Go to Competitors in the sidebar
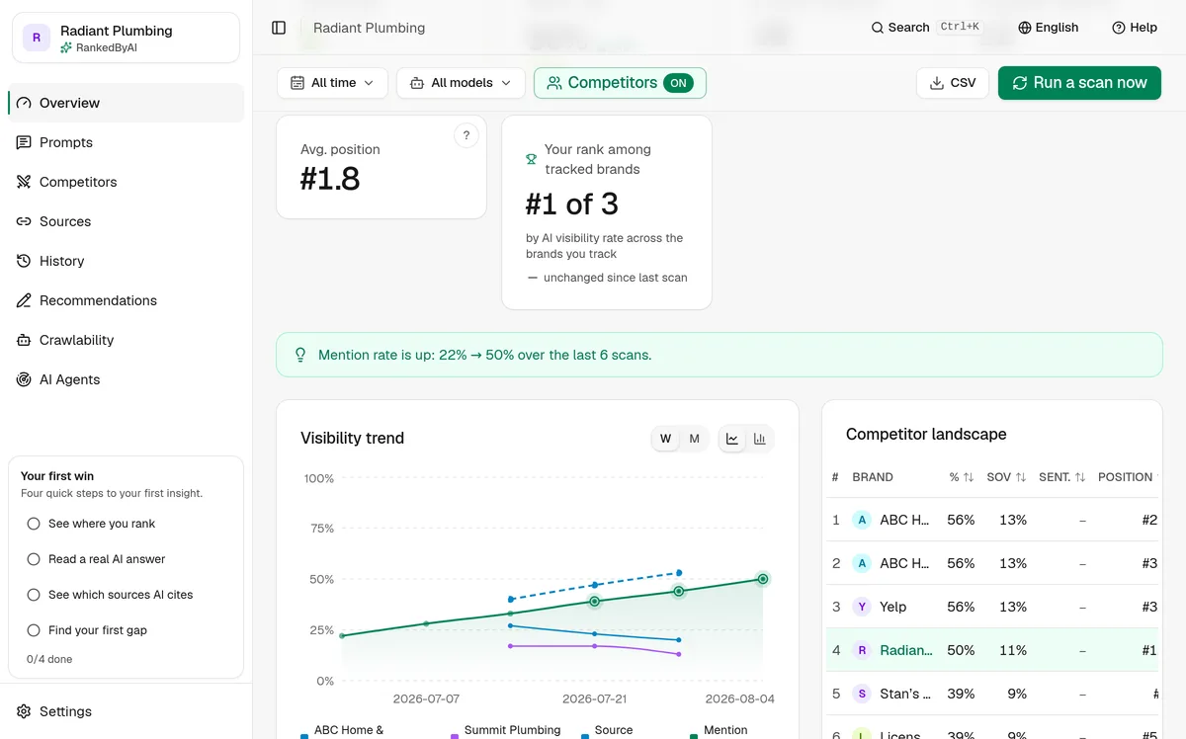Image resolution: width=1186 pixels, height=739 pixels. pos(126,182)
